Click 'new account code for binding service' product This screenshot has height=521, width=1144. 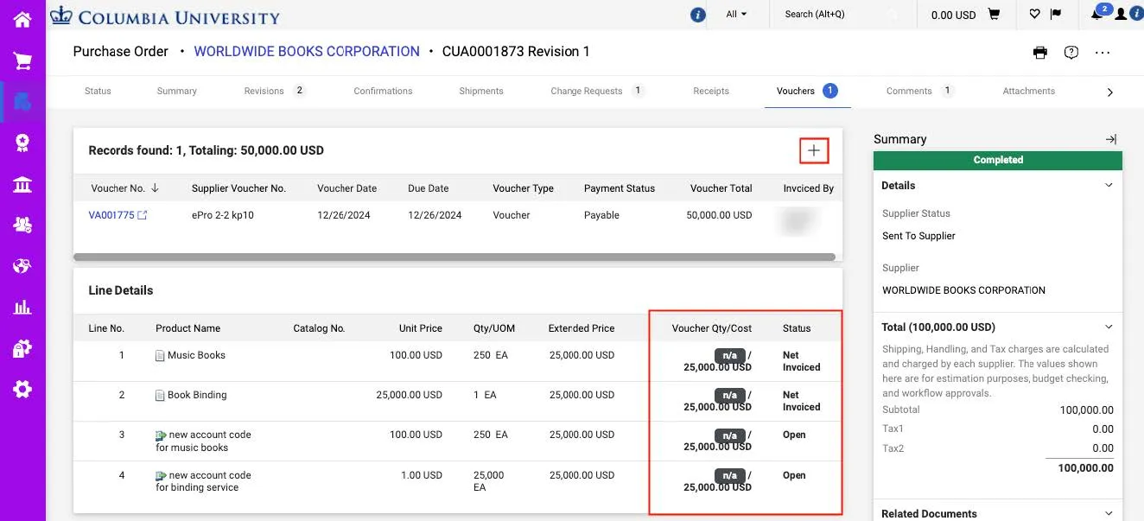[x=203, y=481]
